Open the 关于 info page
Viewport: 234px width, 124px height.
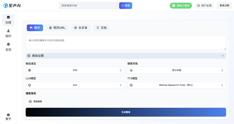[x=8, y=117]
